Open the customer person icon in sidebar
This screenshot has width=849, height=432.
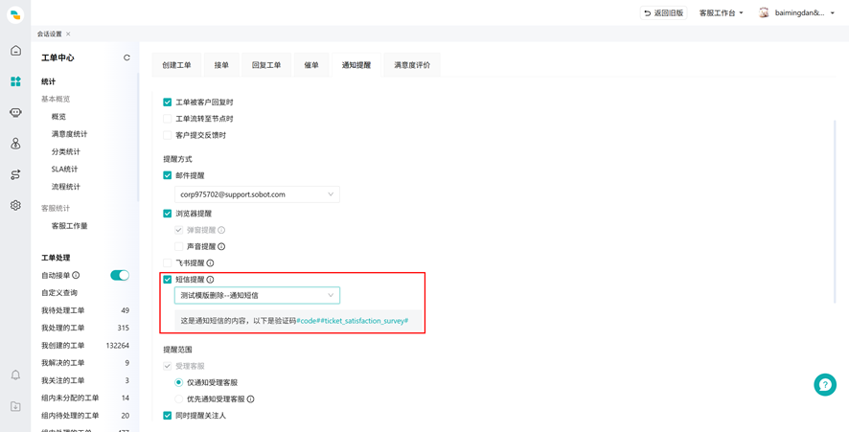tap(15, 144)
